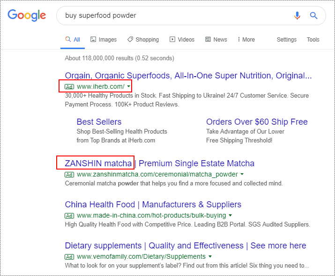Expand the More menu
This screenshot has height=276, width=335.
click(246, 39)
